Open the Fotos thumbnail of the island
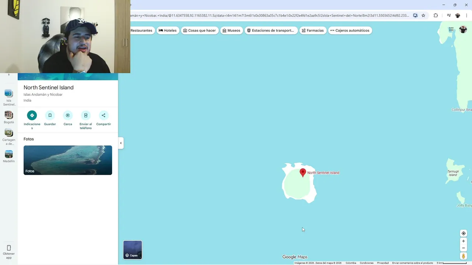Viewport: 472px width, 265px height. [x=68, y=160]
